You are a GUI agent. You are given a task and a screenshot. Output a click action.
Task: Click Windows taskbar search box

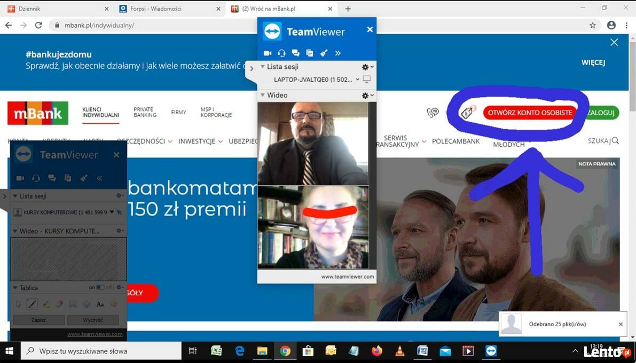(x=101, y=351)
